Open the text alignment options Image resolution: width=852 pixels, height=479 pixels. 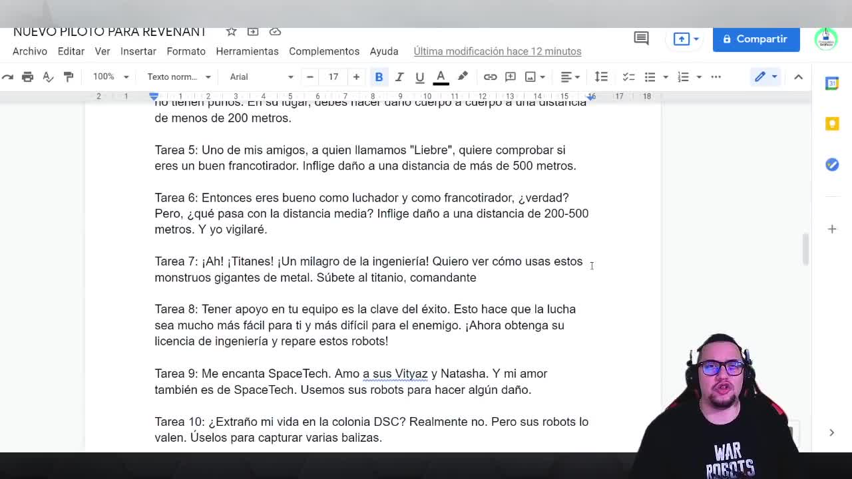570,77
